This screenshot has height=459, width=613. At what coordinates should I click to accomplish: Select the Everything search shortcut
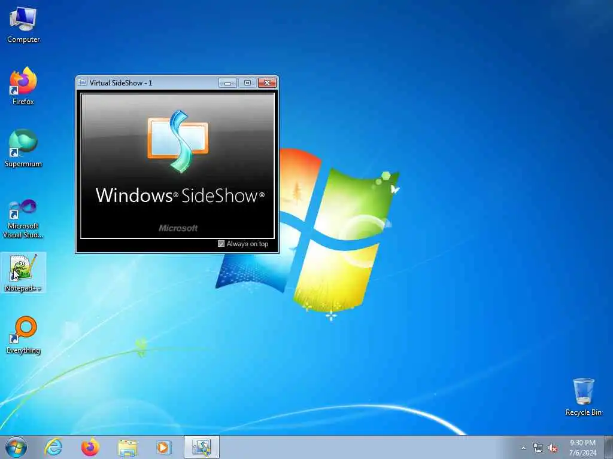(x=23, y=335)
